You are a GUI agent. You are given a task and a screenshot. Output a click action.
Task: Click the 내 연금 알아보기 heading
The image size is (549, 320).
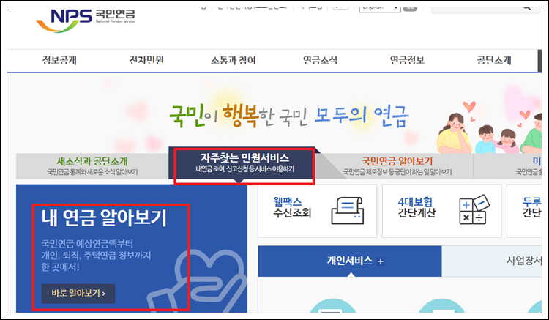pos(104,217)
